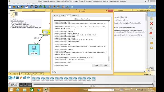Click the Paste button in CLI window

click(x=106, y=65)
